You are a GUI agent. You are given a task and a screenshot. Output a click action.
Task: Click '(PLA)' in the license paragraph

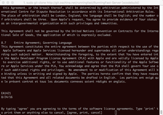pos(82,58)
